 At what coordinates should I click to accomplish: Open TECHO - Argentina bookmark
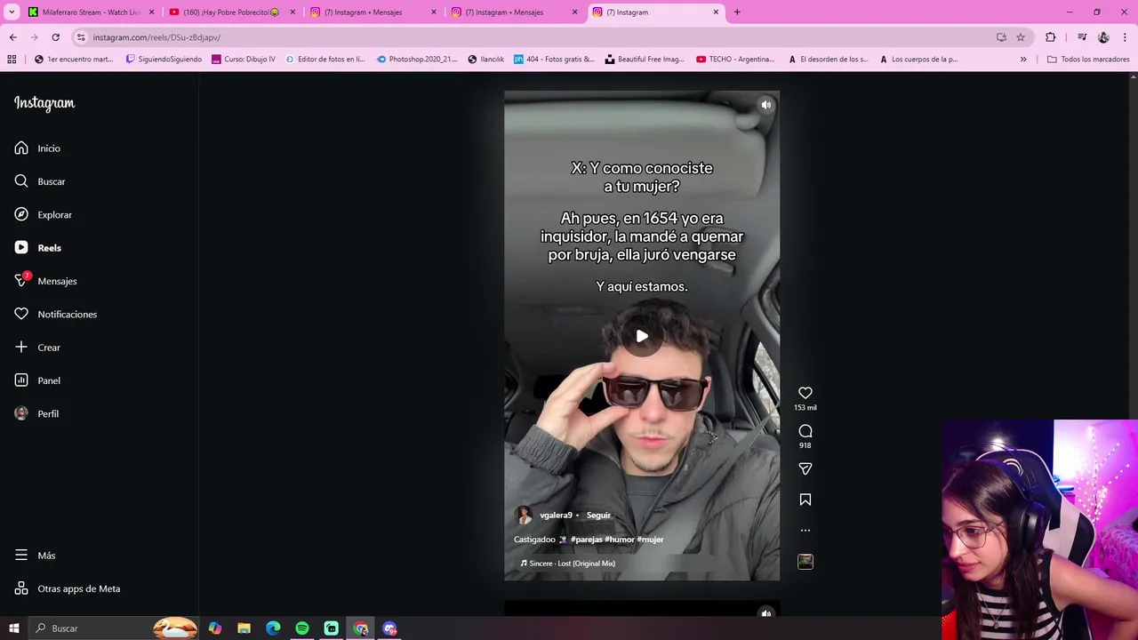(x=735, y=60)
